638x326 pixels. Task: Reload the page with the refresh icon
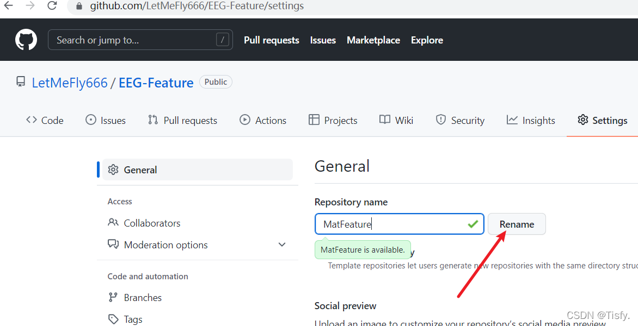point(52,5)
